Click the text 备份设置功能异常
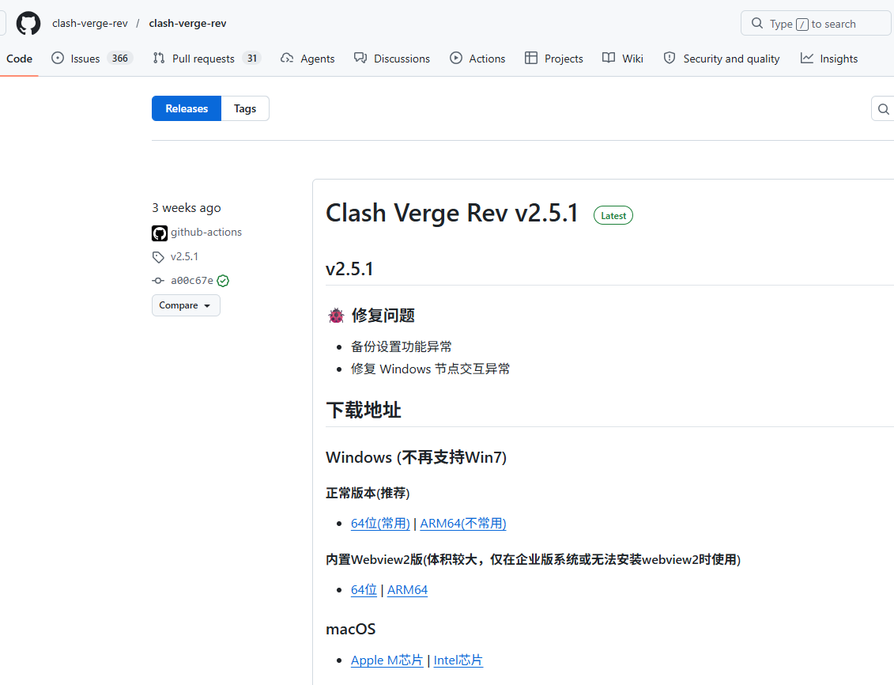This screenshot has width=894, height=685. pos(402,346)
